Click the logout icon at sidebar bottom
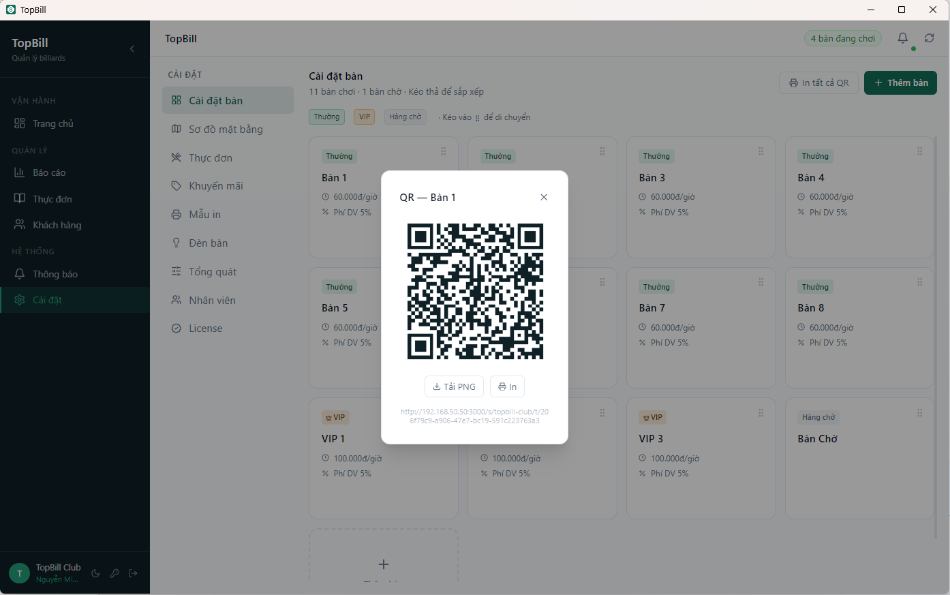This screenshot has height=595, width=950. click(x=133, y=573)
